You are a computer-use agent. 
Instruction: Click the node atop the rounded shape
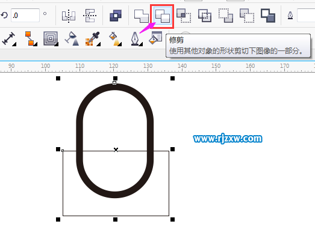(x=114, y=83)
